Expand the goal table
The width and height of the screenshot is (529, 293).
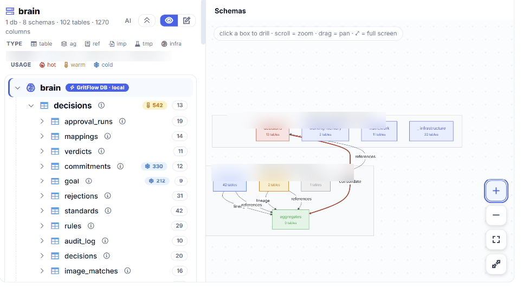(x=42, y=181)
